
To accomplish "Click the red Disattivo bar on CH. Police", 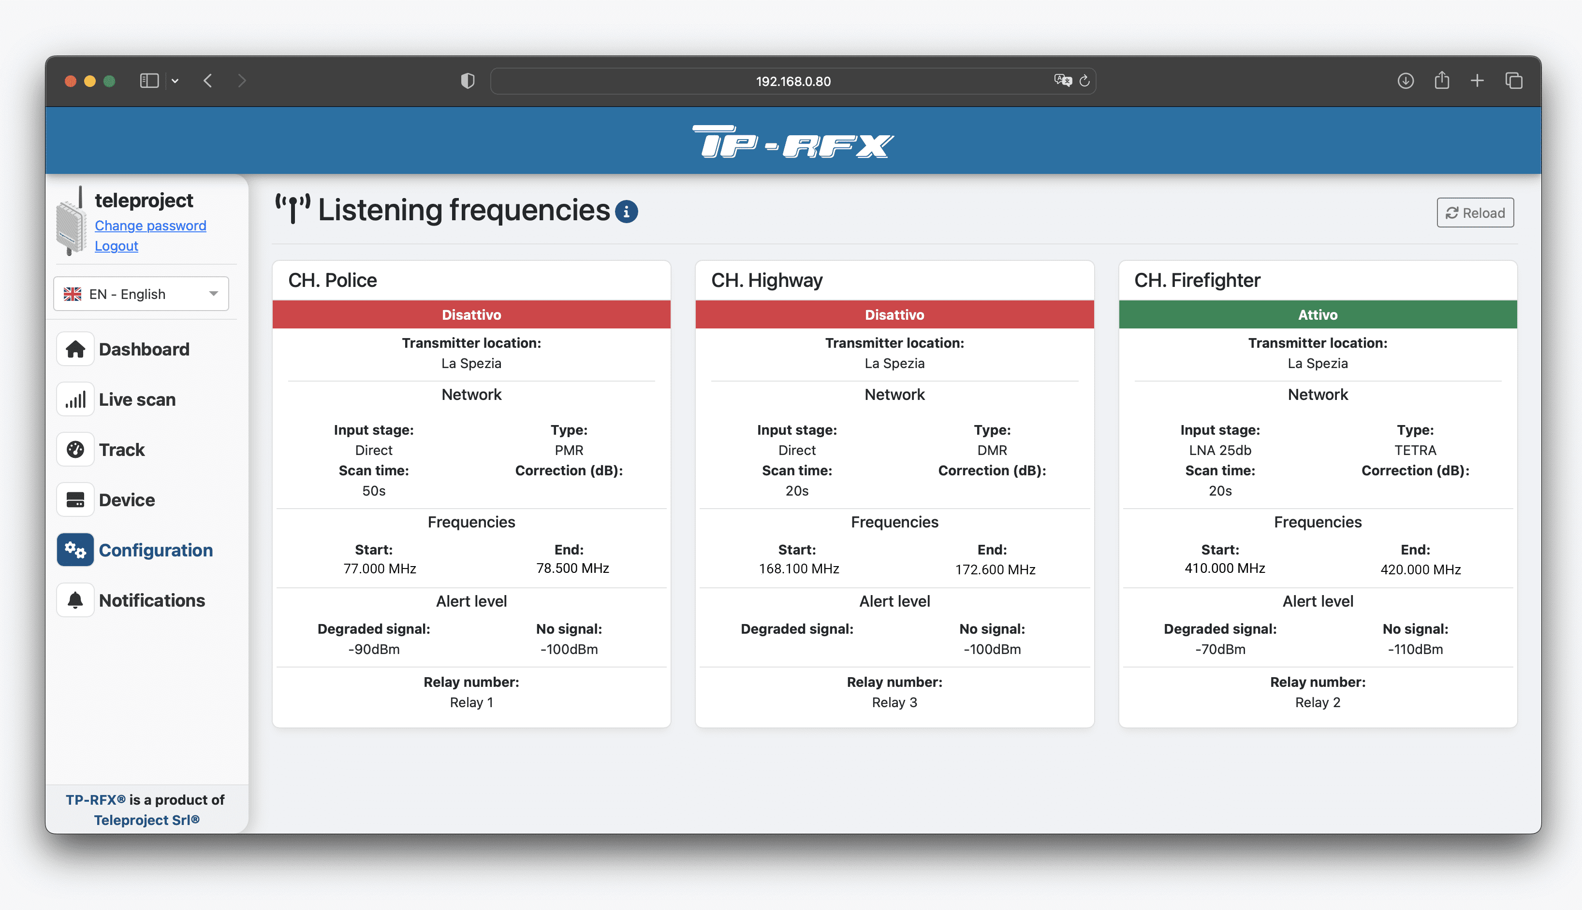I will (471, 314).
